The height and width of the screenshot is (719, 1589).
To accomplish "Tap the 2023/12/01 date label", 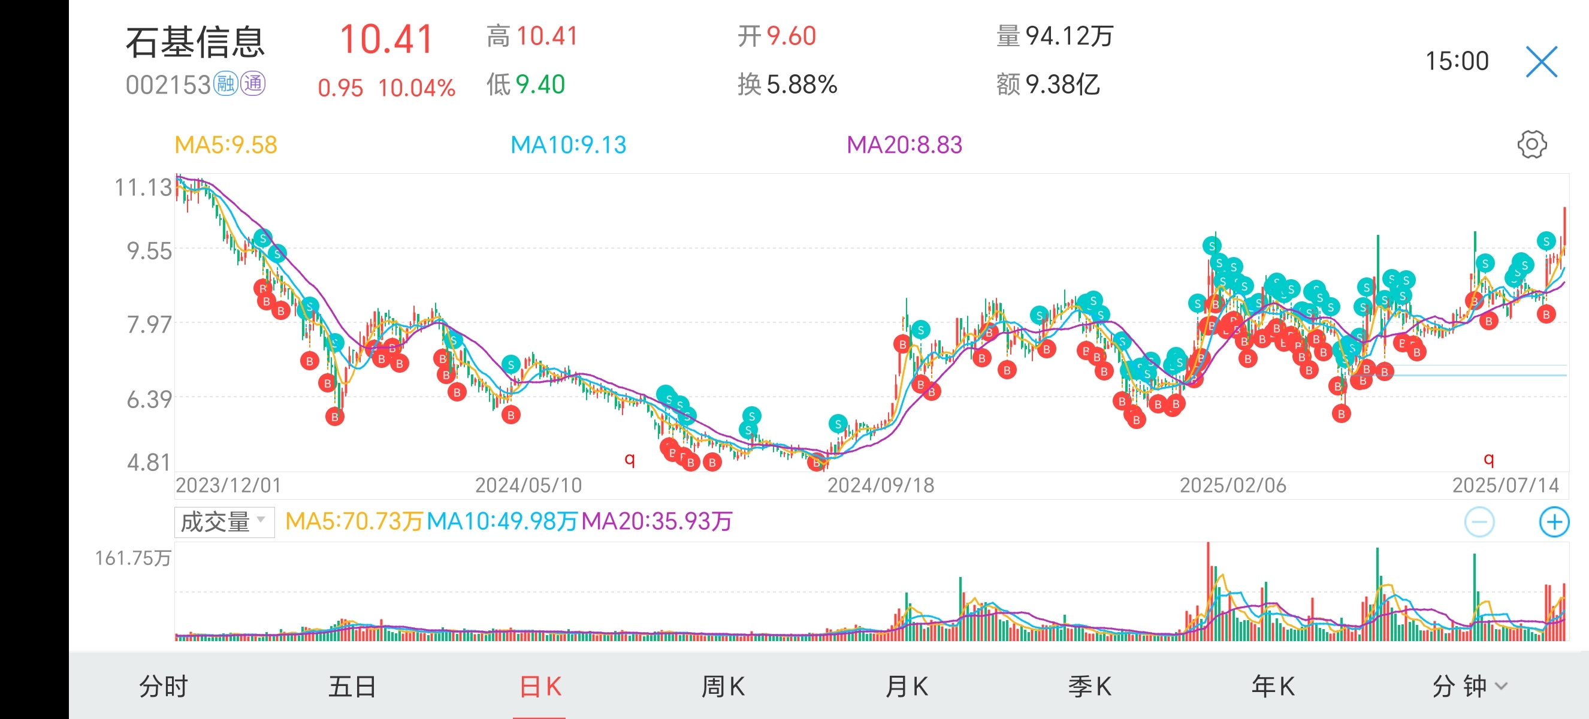I will coord(228,485).
